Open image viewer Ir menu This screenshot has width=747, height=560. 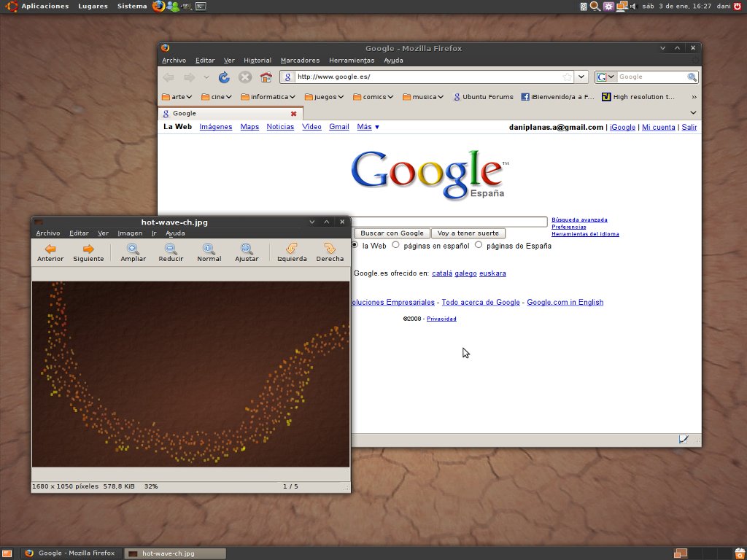pyautogui.click(x=155, y=233)
